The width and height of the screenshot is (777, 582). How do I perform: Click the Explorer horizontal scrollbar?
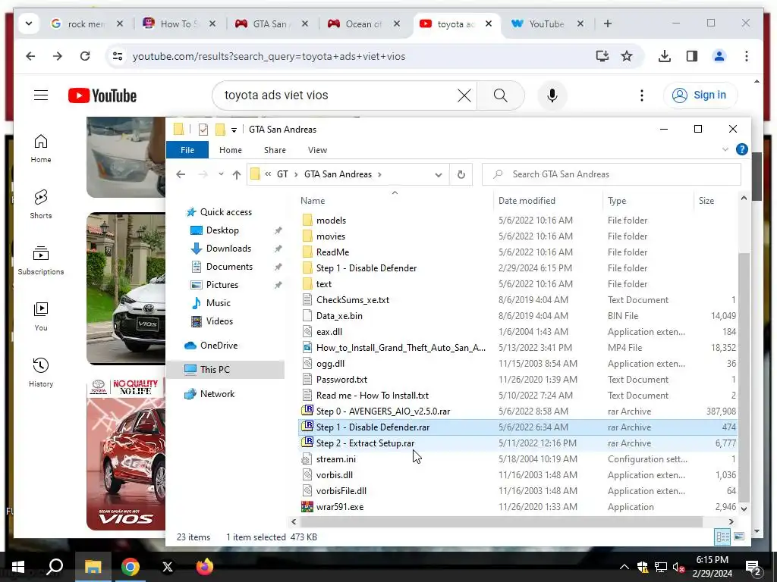pos(501,521)
